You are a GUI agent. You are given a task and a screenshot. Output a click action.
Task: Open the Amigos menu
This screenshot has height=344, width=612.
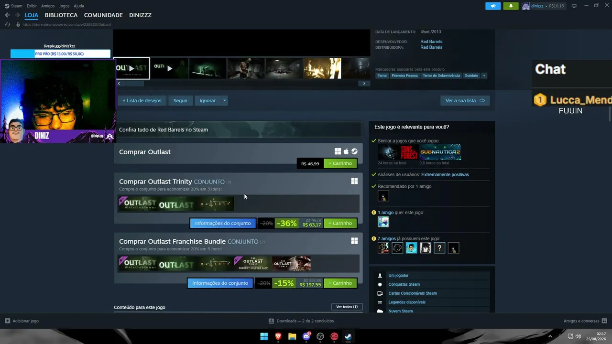[48, 6]
